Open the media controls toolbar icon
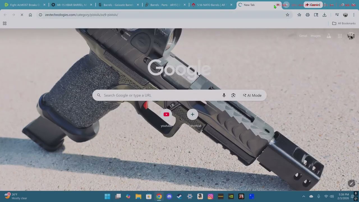This screenshot has height=202, width=359. [x=337, y=15]
